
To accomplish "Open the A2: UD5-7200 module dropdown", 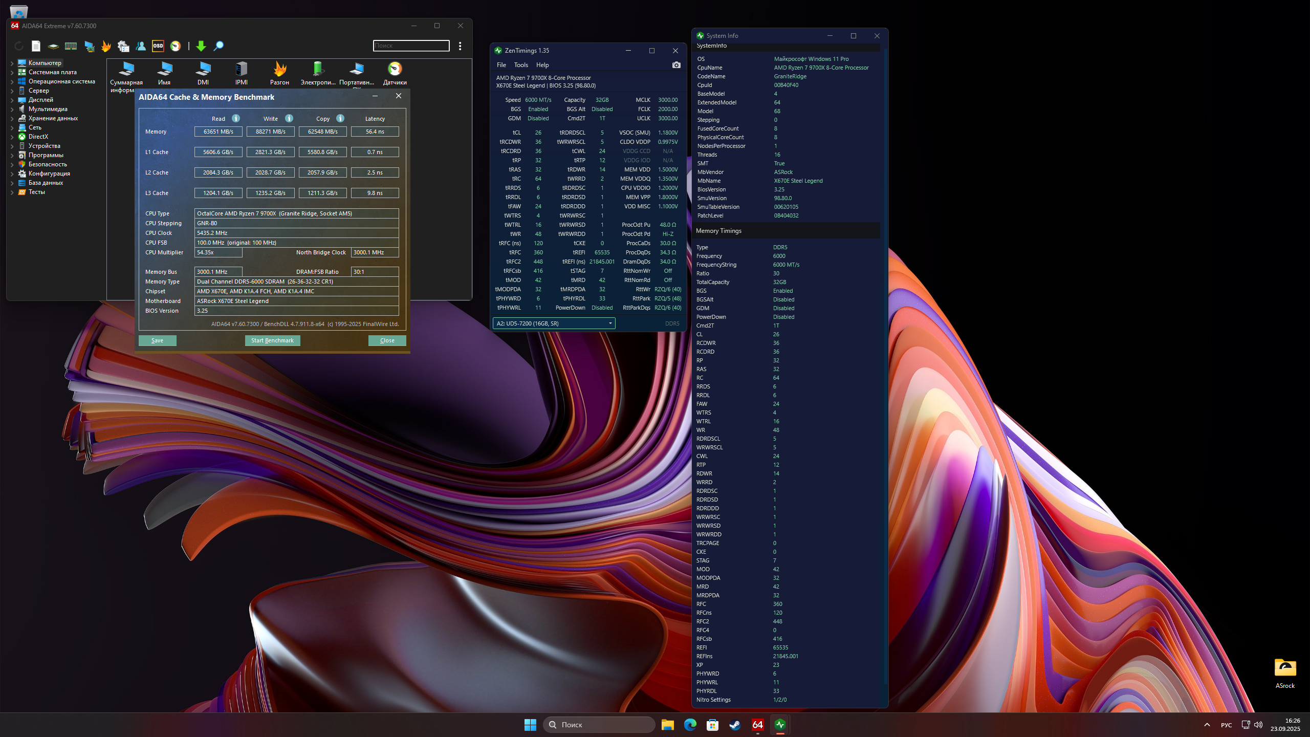I will 554,323.
